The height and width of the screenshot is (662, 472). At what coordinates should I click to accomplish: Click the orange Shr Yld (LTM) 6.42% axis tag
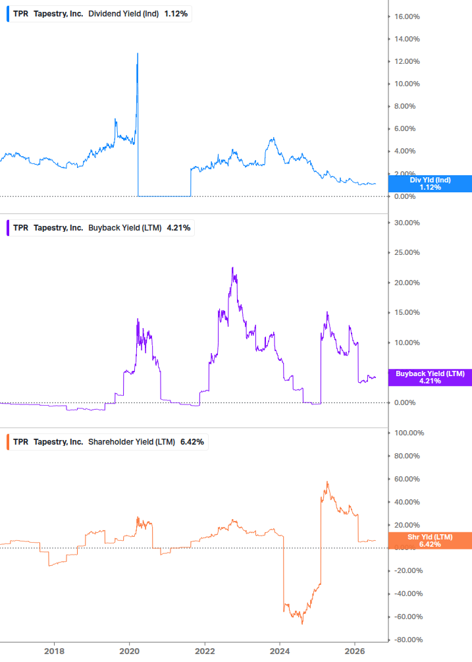click(430, 541)
